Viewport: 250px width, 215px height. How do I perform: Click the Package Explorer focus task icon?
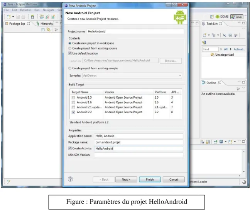click(56, 30)
